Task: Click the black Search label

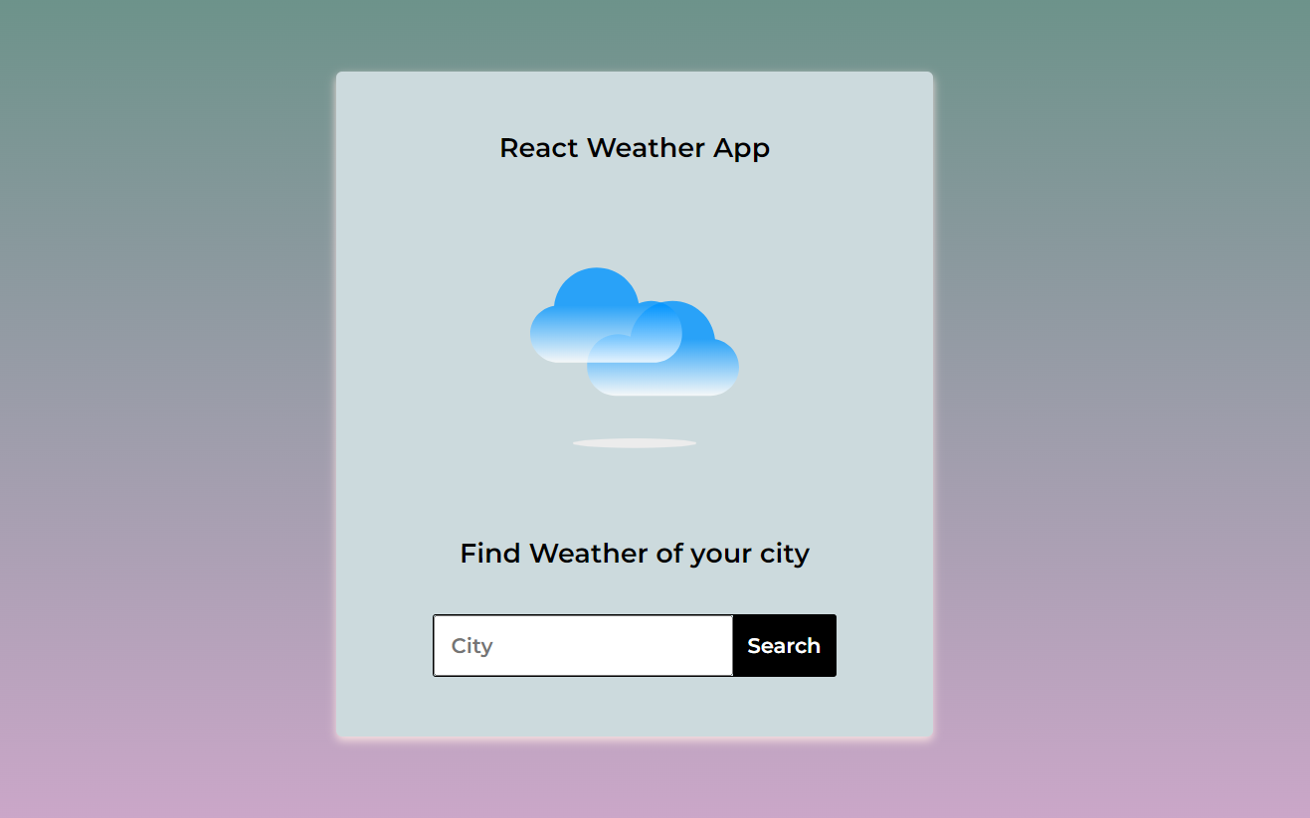Action: [784, 645]
